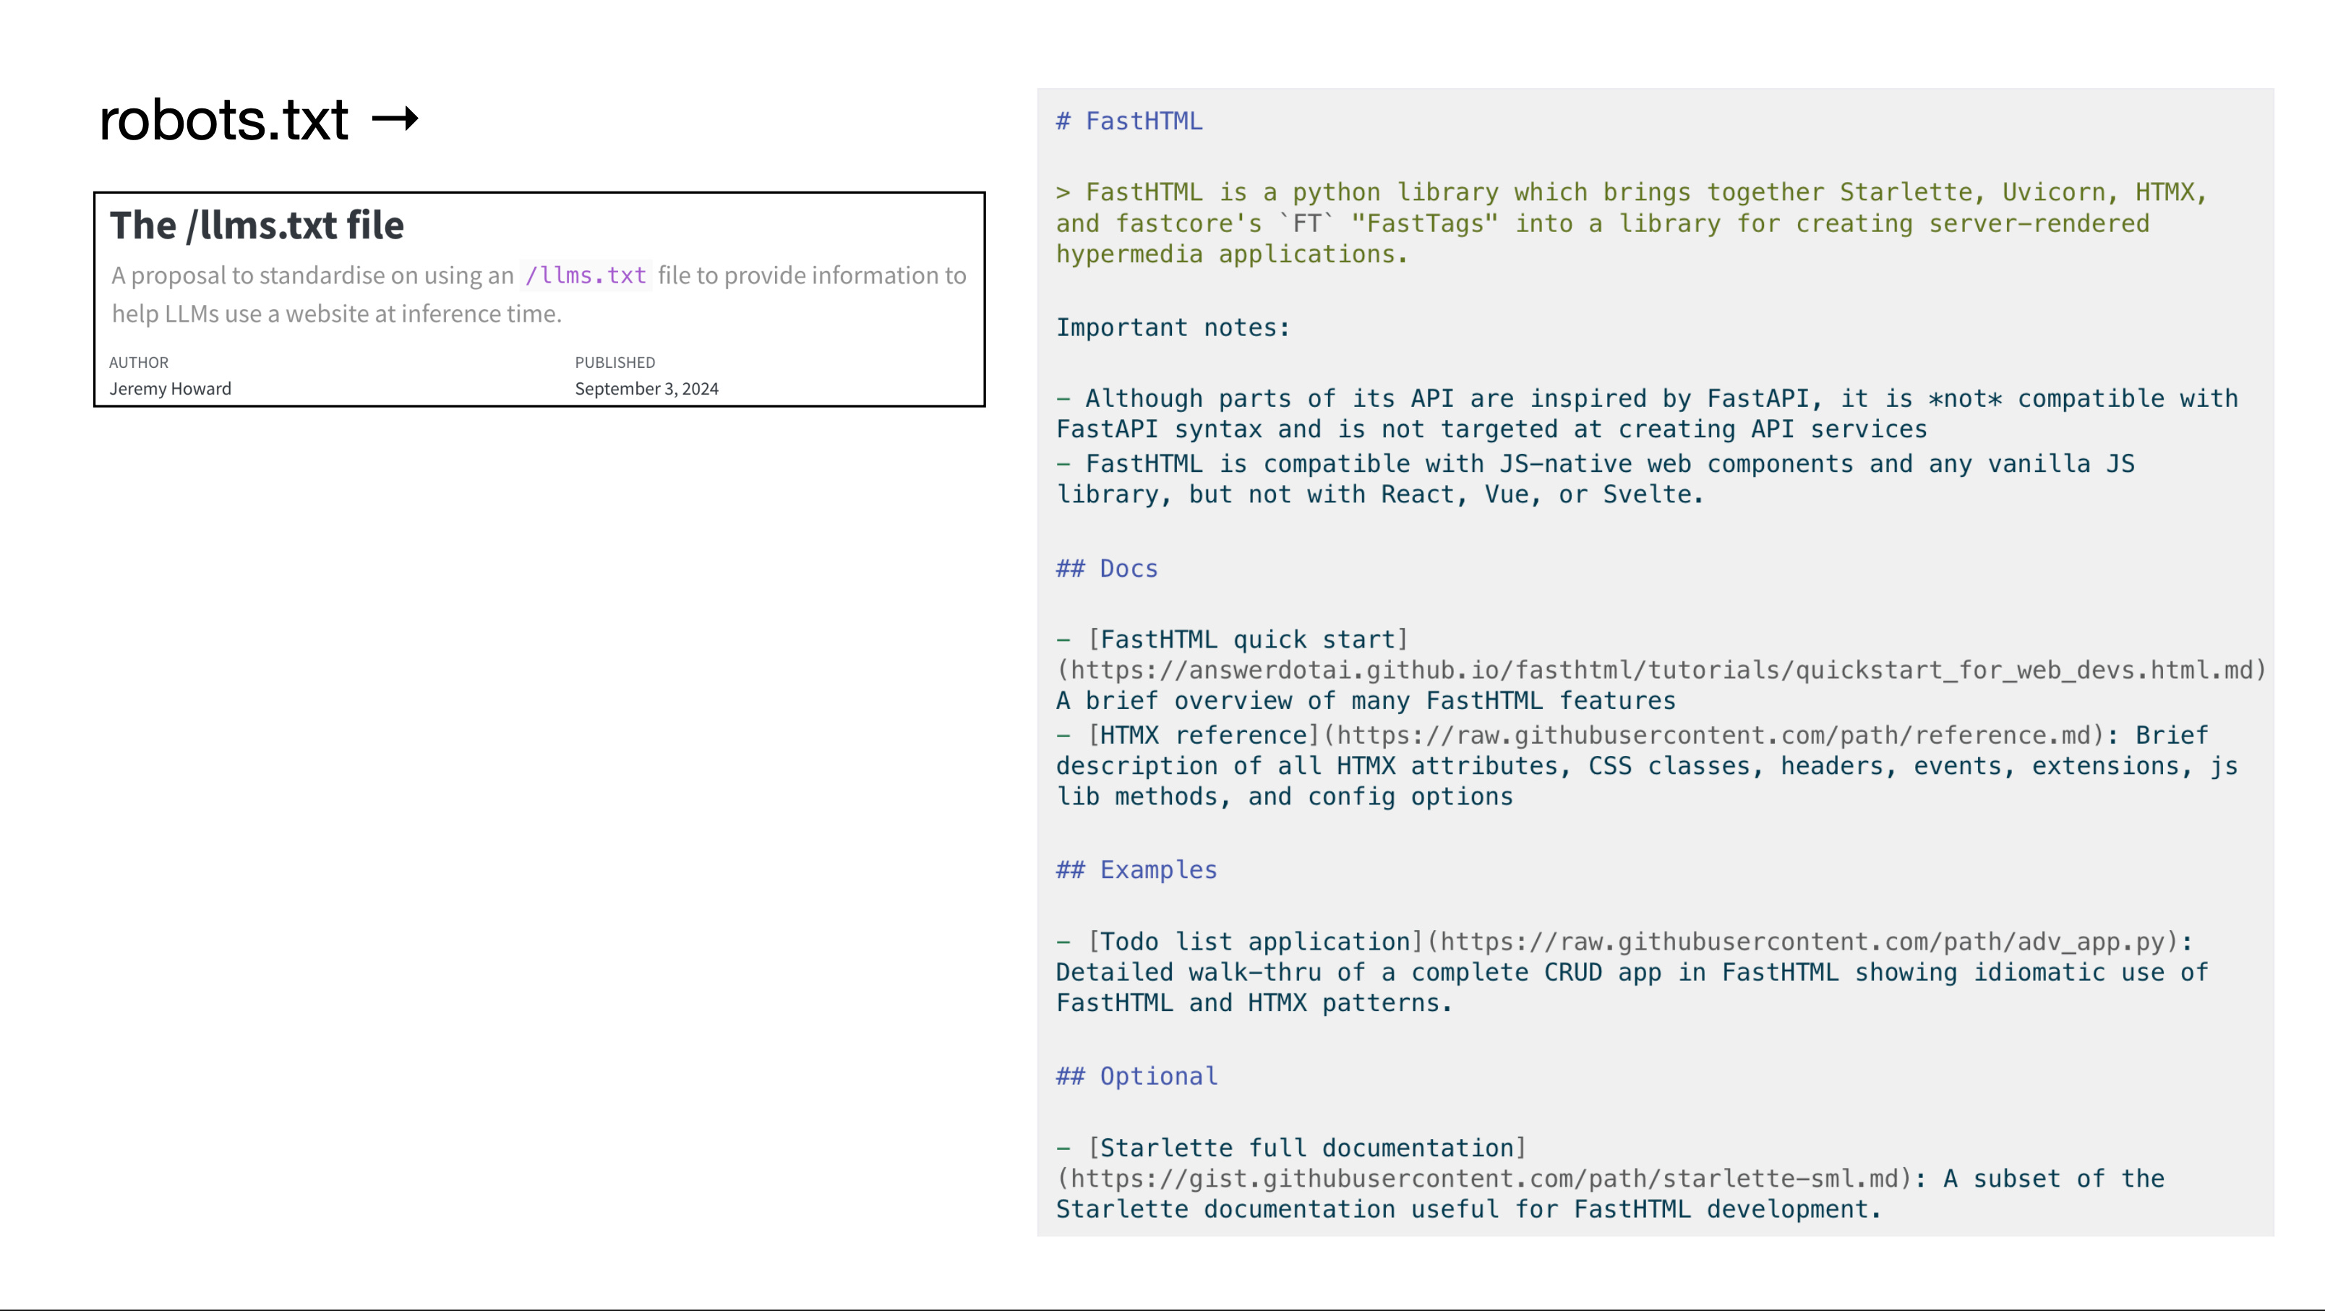The height and width of the screenshot is (1311, 2325).
Task: Click the PUBLISHED label
Action: 615,363
